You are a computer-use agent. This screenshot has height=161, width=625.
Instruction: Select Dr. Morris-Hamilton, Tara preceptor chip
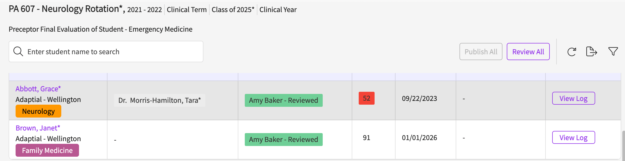[160, 100]
